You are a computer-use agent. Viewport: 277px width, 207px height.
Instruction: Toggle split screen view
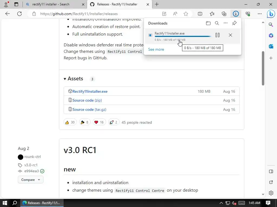coord(200,14)
